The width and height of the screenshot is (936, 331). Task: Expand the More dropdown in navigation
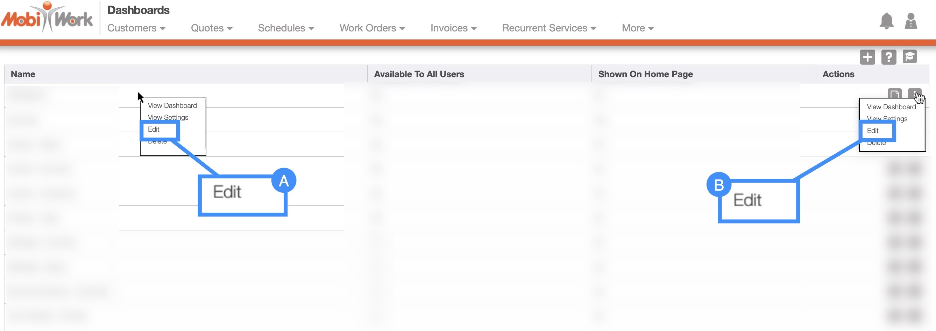pos(637,28)
